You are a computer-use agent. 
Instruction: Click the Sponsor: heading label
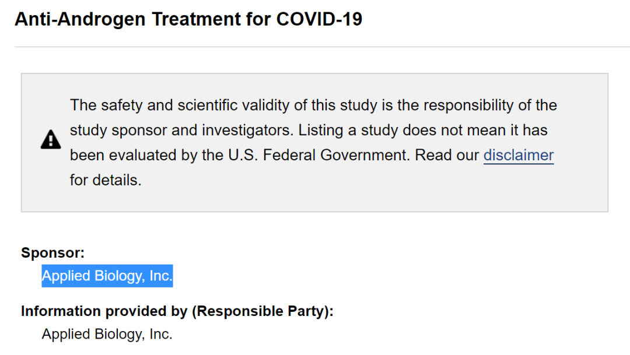coord(53,253)
